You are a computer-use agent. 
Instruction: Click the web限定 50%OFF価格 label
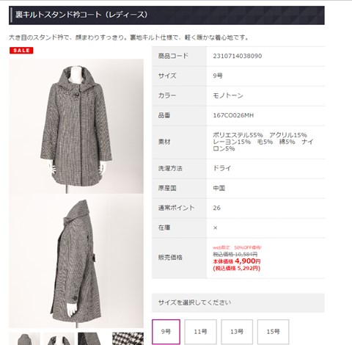[237, 247]
